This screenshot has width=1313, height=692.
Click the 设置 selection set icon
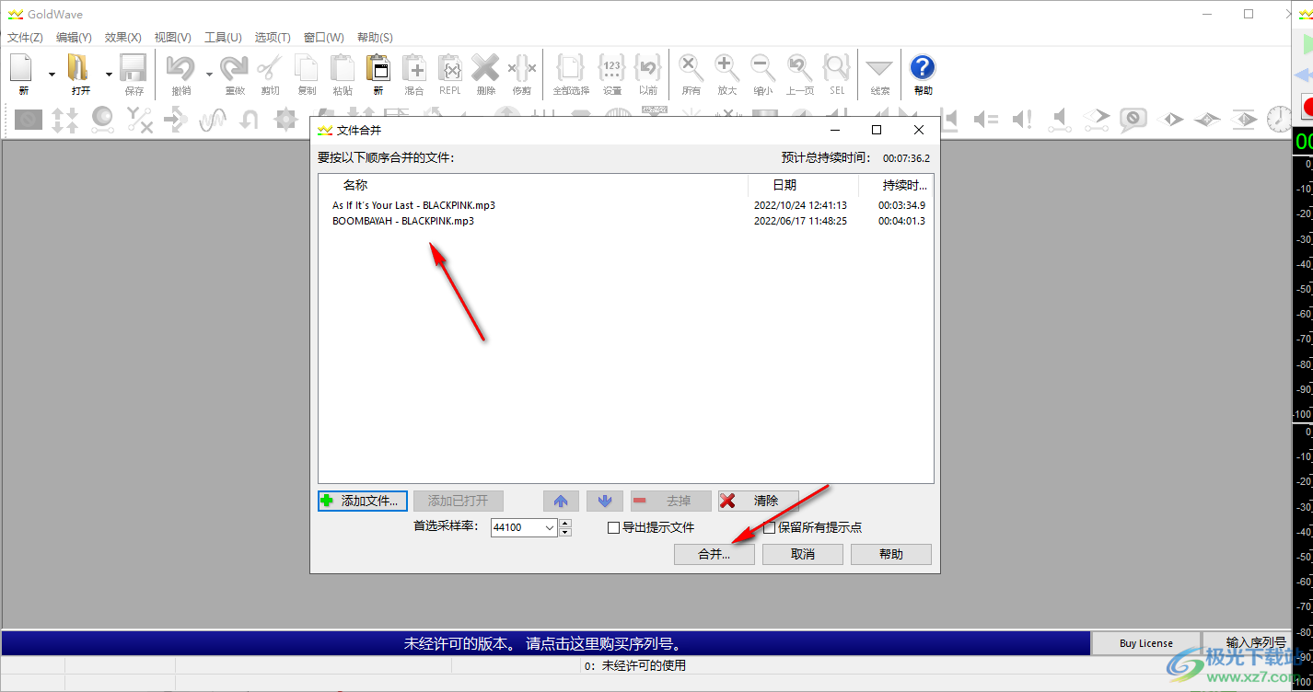[612, 69]
